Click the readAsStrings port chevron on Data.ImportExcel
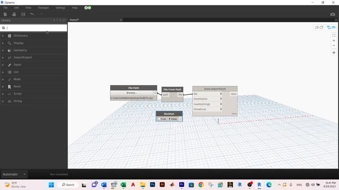The height and width of the screenshot is (190, 339). [x=221, y=104]
